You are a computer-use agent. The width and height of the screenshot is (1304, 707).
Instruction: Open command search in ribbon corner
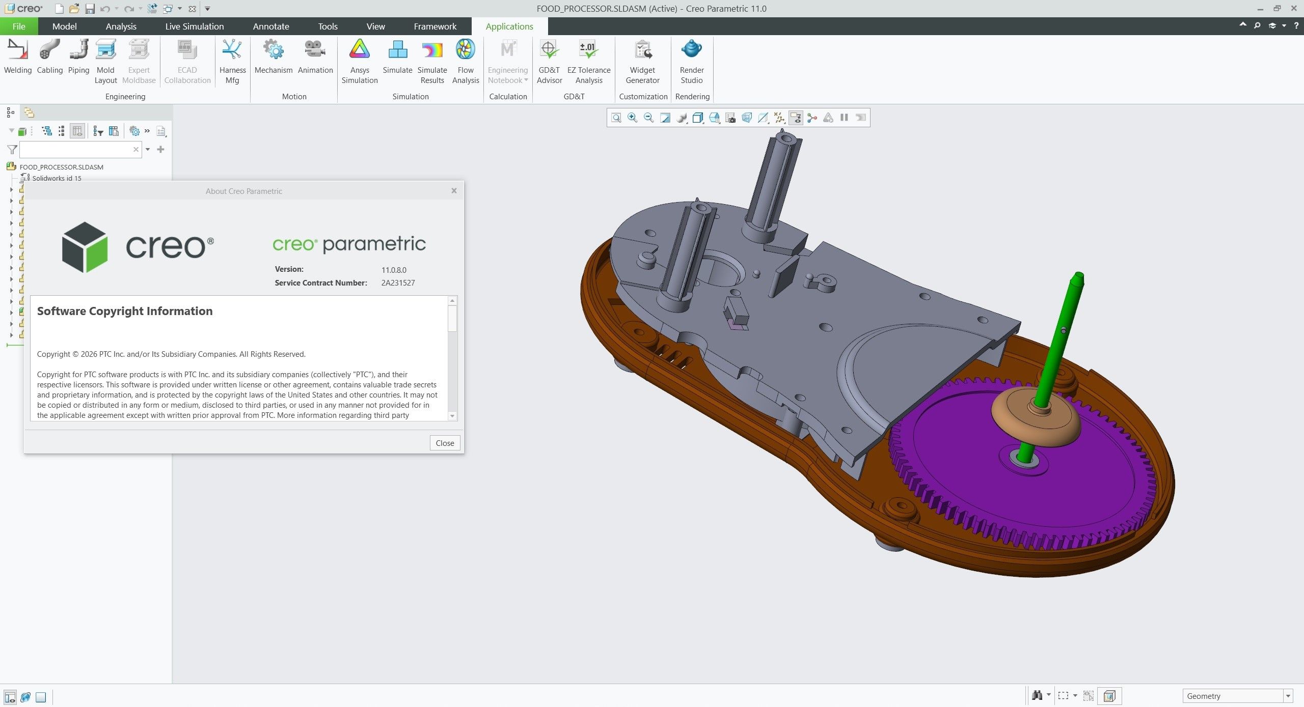point(1257,25)
